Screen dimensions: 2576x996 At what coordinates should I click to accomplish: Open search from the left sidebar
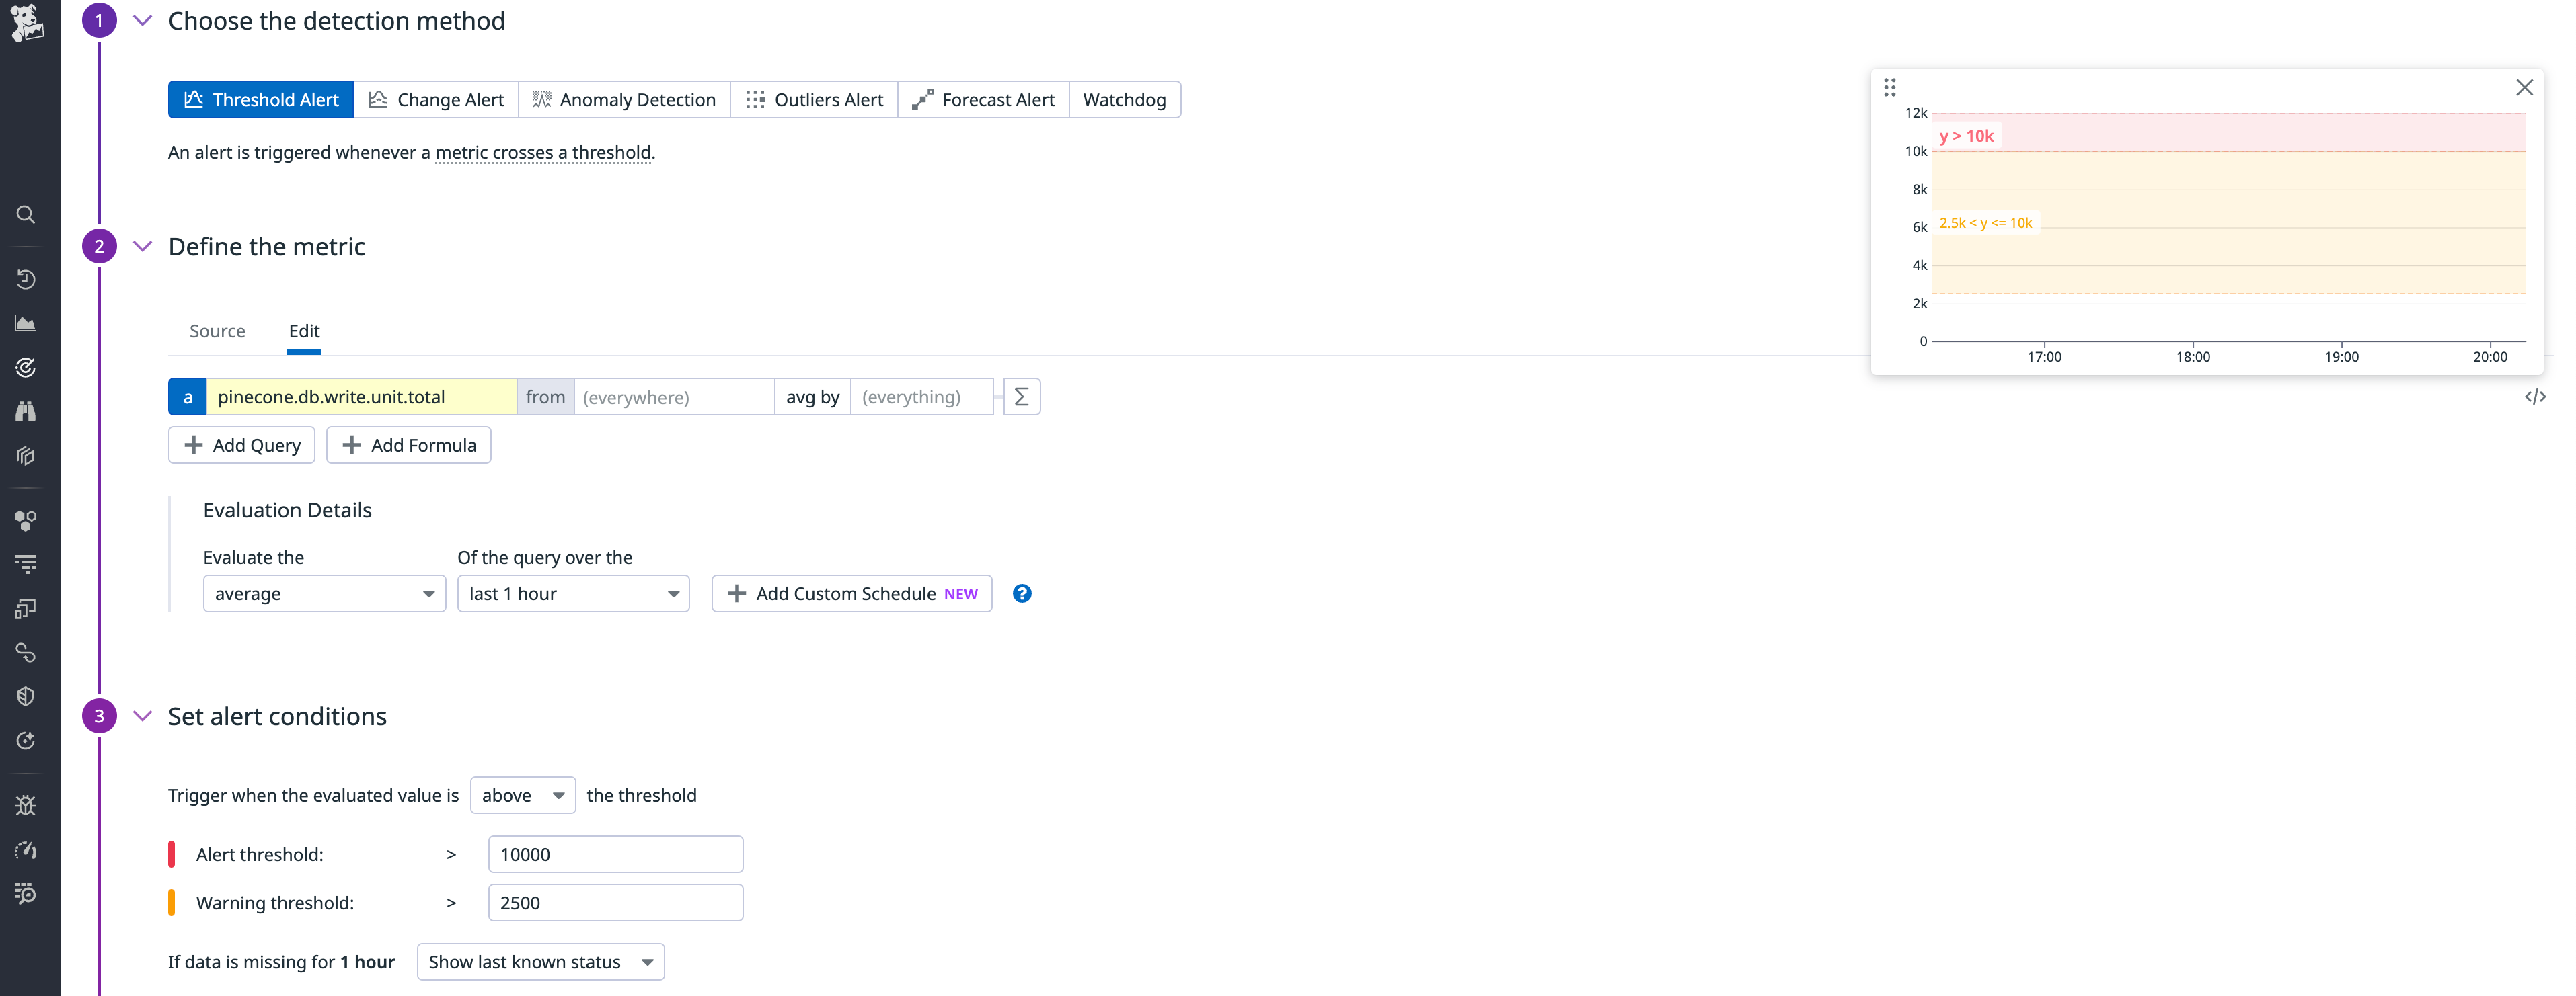click(x=26, y=214)
